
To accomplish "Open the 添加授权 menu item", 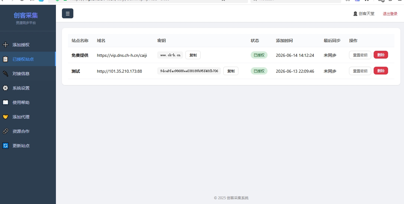I will click(x=28, y=45).
